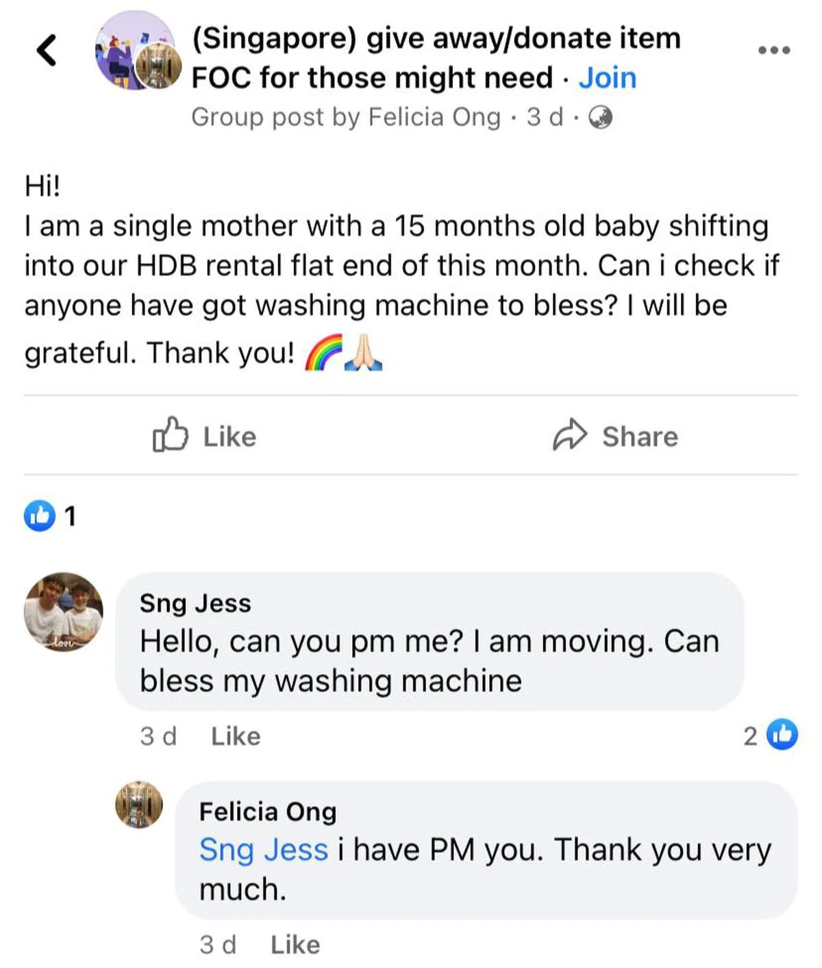Follow the Sng Jess mention in reply
Viewport: 822px width, 968px height.
point(264,850)
